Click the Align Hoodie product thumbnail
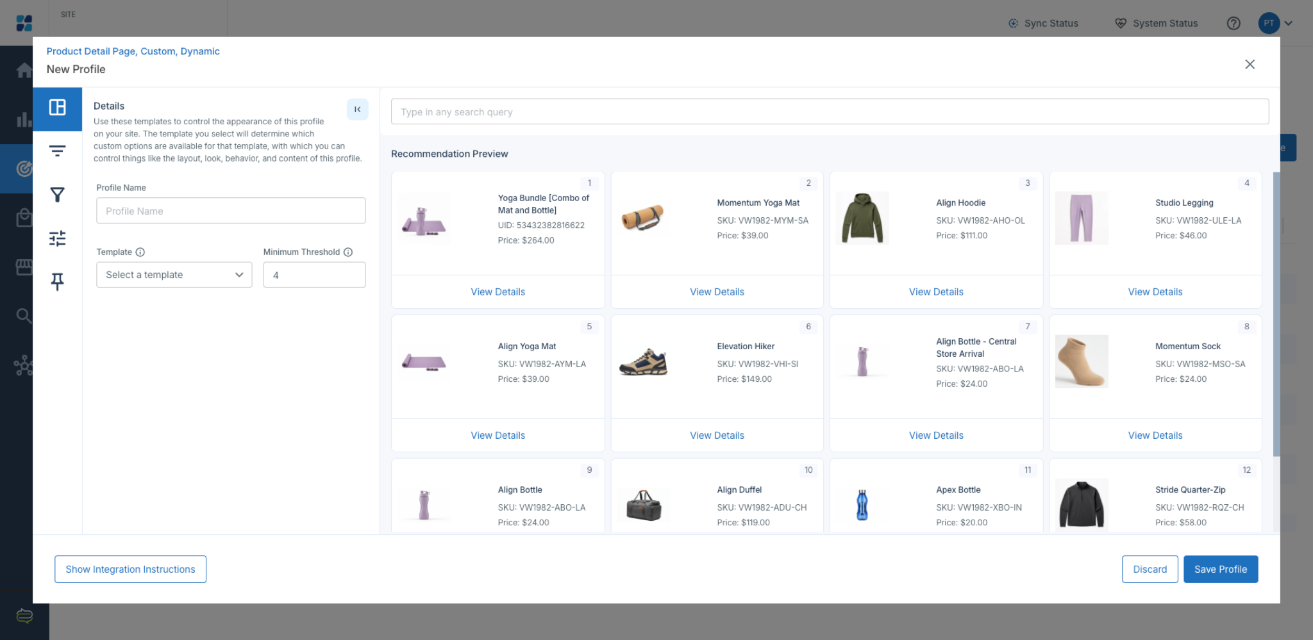This screenshot has width=1313, height=640. [x=862, y=218]
